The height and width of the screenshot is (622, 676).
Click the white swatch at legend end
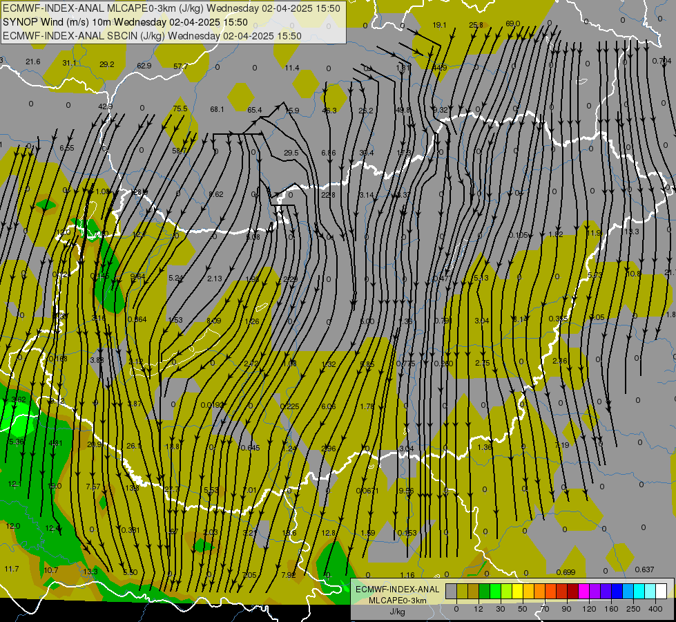coord(661,591)
